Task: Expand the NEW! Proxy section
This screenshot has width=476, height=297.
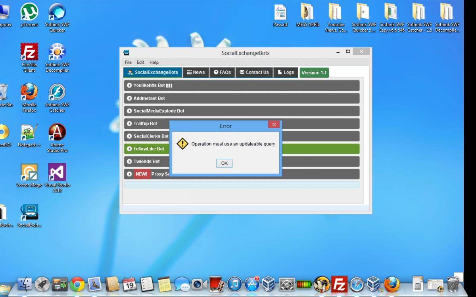Action: pos(242,174)
